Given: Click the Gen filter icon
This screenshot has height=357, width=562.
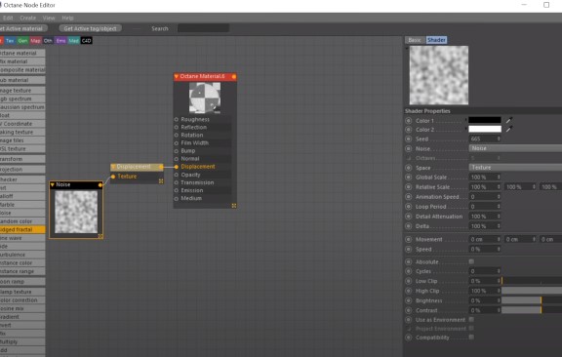Looking at the screenshot, I should [22, 41].
